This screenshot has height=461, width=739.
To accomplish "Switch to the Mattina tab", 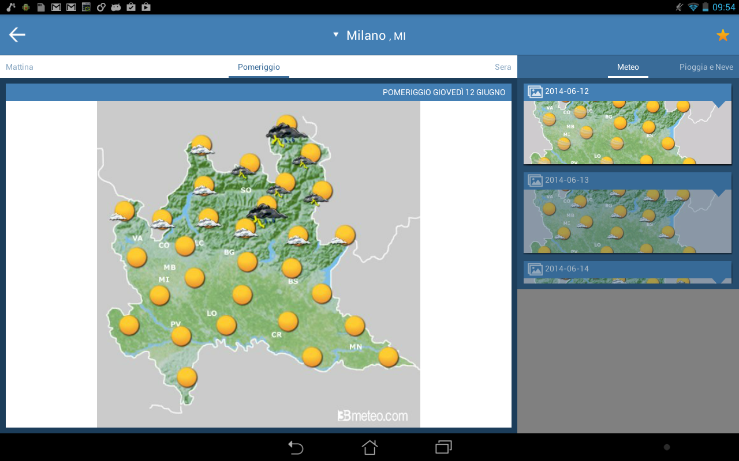I will tap(19, 67).
